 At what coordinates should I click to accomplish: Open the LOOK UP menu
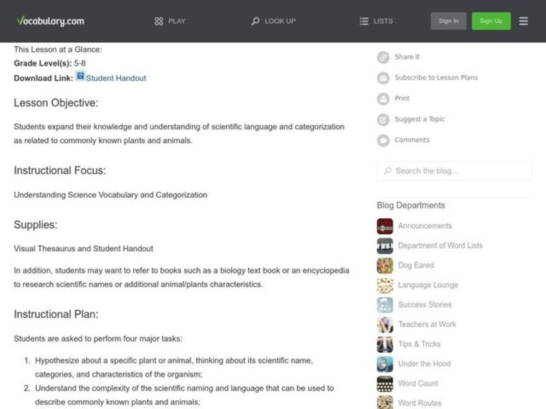point(273,21)
